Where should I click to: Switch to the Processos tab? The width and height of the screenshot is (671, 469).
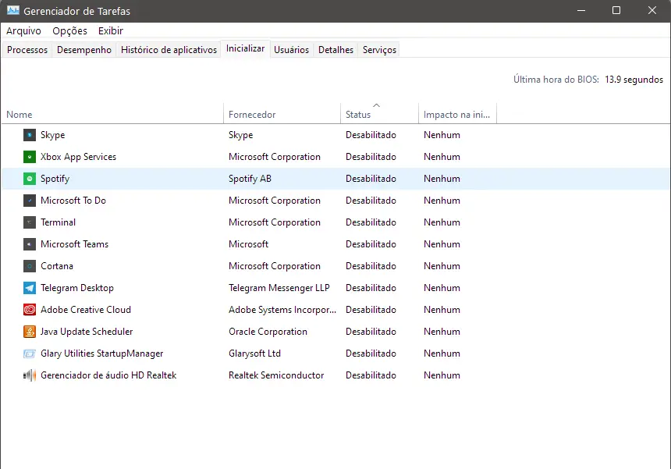(27, 49)
